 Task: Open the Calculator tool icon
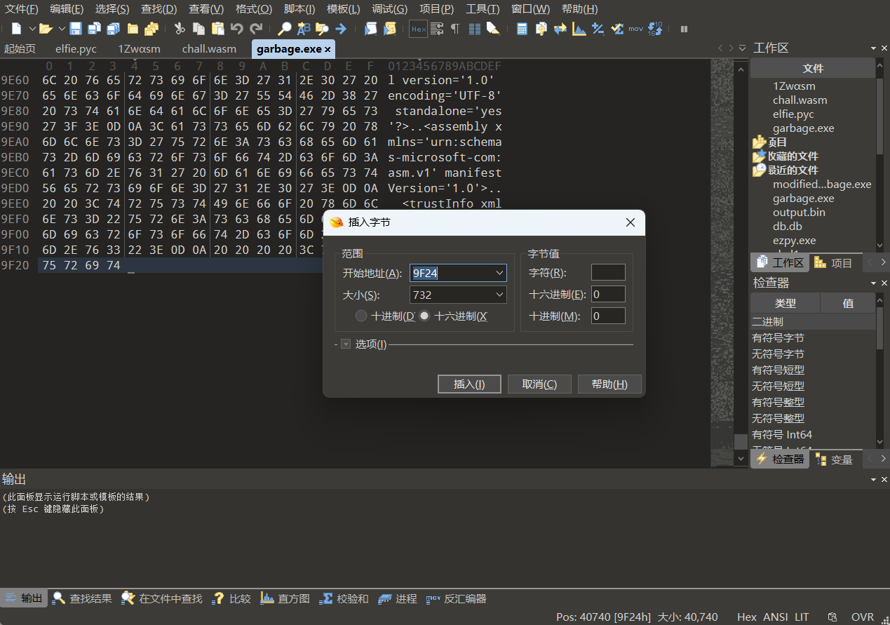pyautogui.click(x=522, y=29)
